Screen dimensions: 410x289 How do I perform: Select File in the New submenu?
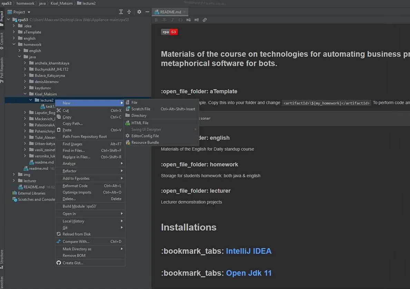click(162, 102)
